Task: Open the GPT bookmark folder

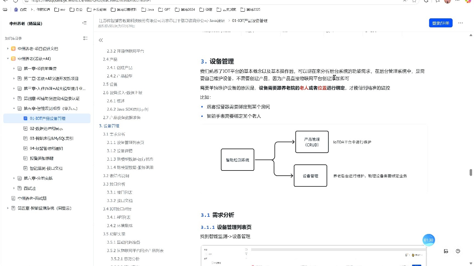Action: (164, 10)
